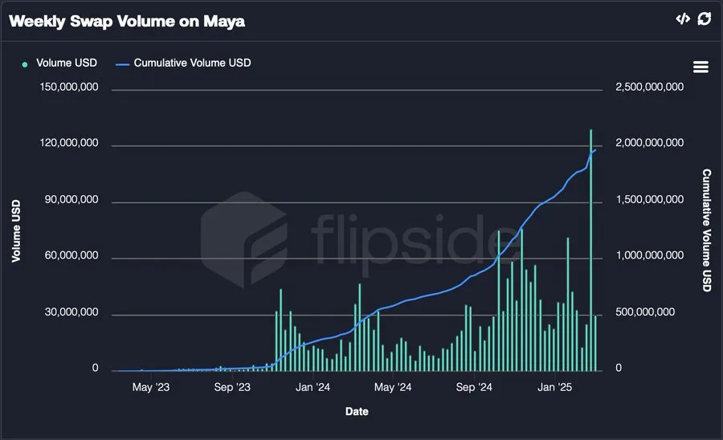Click the Jan '24 date axis label
This screenshot has width=723, height=440.
312,387
